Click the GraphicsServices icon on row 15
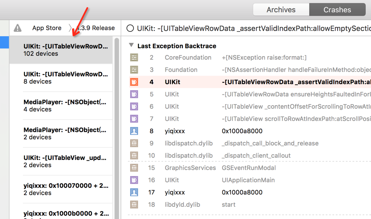 point(134,168)
